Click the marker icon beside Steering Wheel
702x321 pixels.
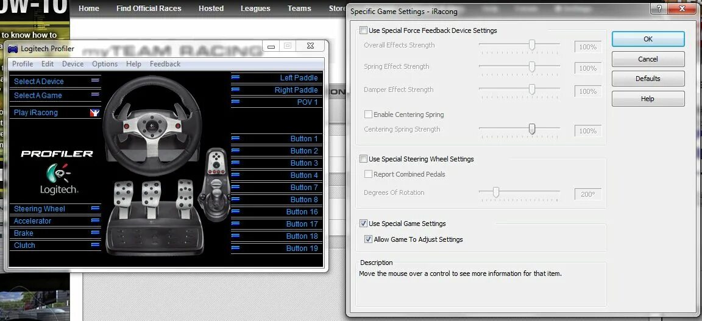(95, 208)
